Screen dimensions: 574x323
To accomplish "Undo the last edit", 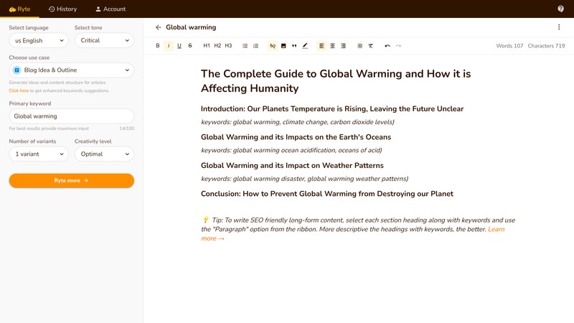I will (387, 46).
